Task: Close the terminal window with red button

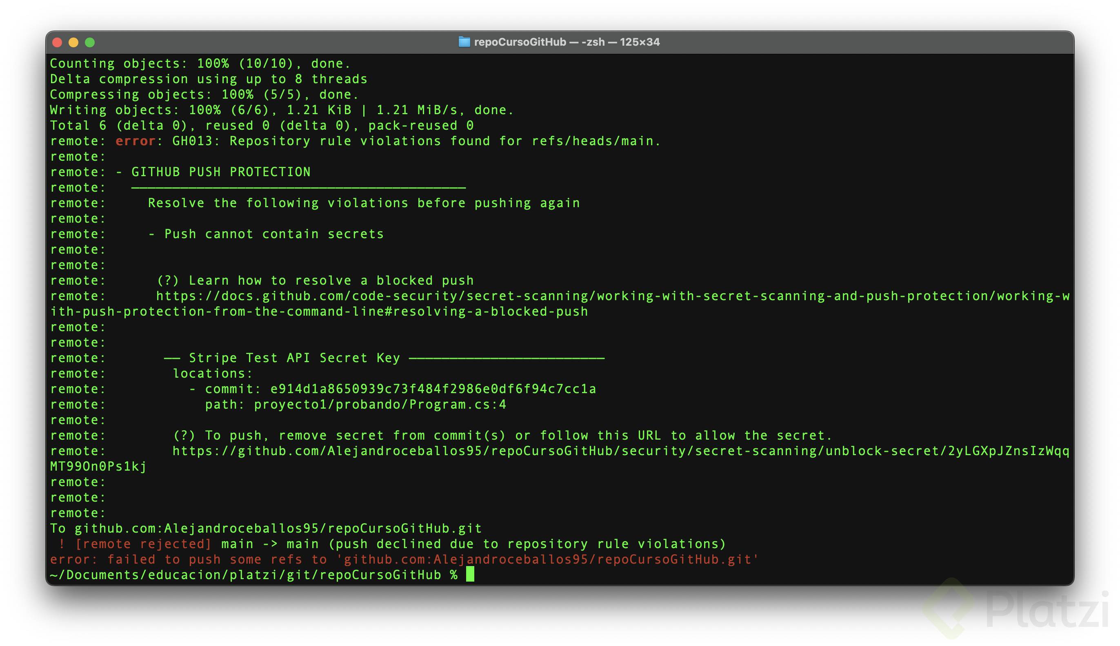Action: [57, 42]
